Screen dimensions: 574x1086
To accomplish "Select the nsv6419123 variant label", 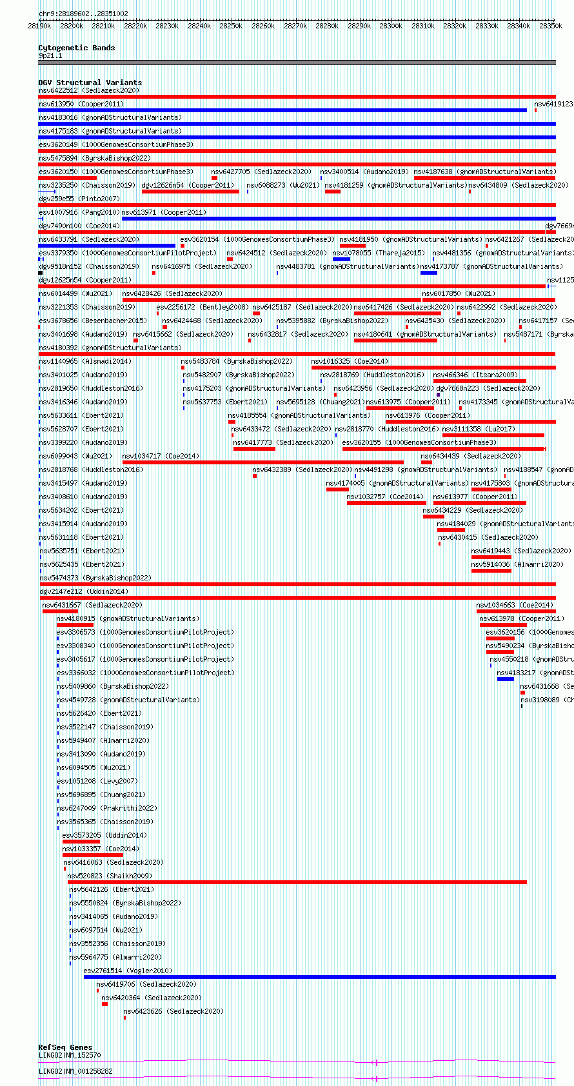I will 553,104.
